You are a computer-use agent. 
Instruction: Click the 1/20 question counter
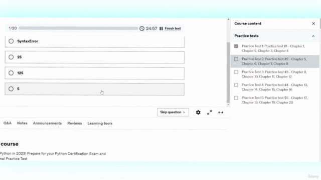(x=13, y=28)
